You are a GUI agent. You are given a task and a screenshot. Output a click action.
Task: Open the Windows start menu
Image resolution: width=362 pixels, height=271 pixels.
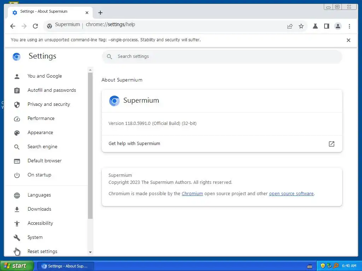(17, 266)
